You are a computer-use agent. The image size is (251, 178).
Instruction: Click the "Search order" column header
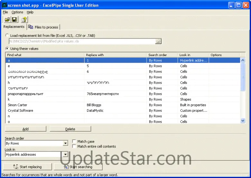tap(162, 55)
